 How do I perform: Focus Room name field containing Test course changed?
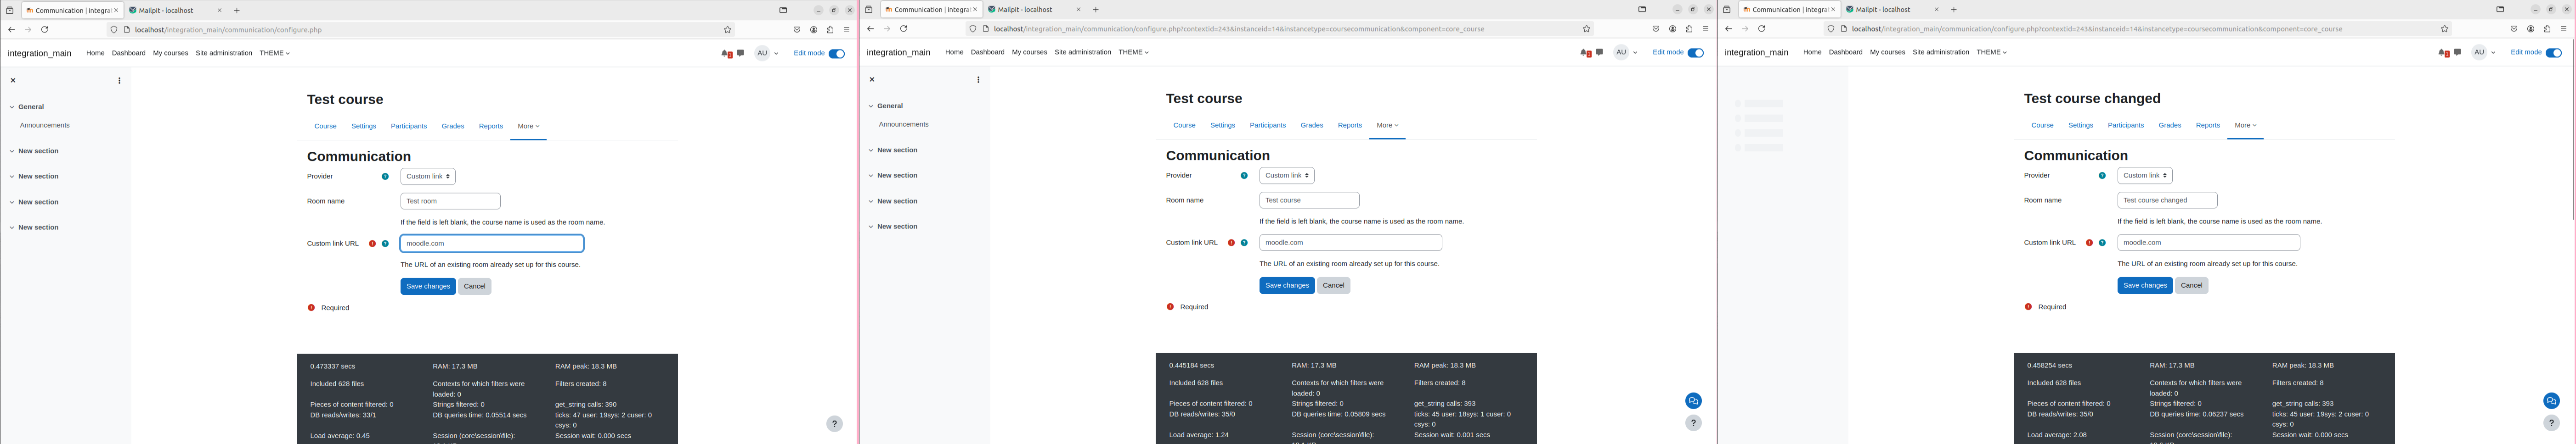[x=2167, y=200]
